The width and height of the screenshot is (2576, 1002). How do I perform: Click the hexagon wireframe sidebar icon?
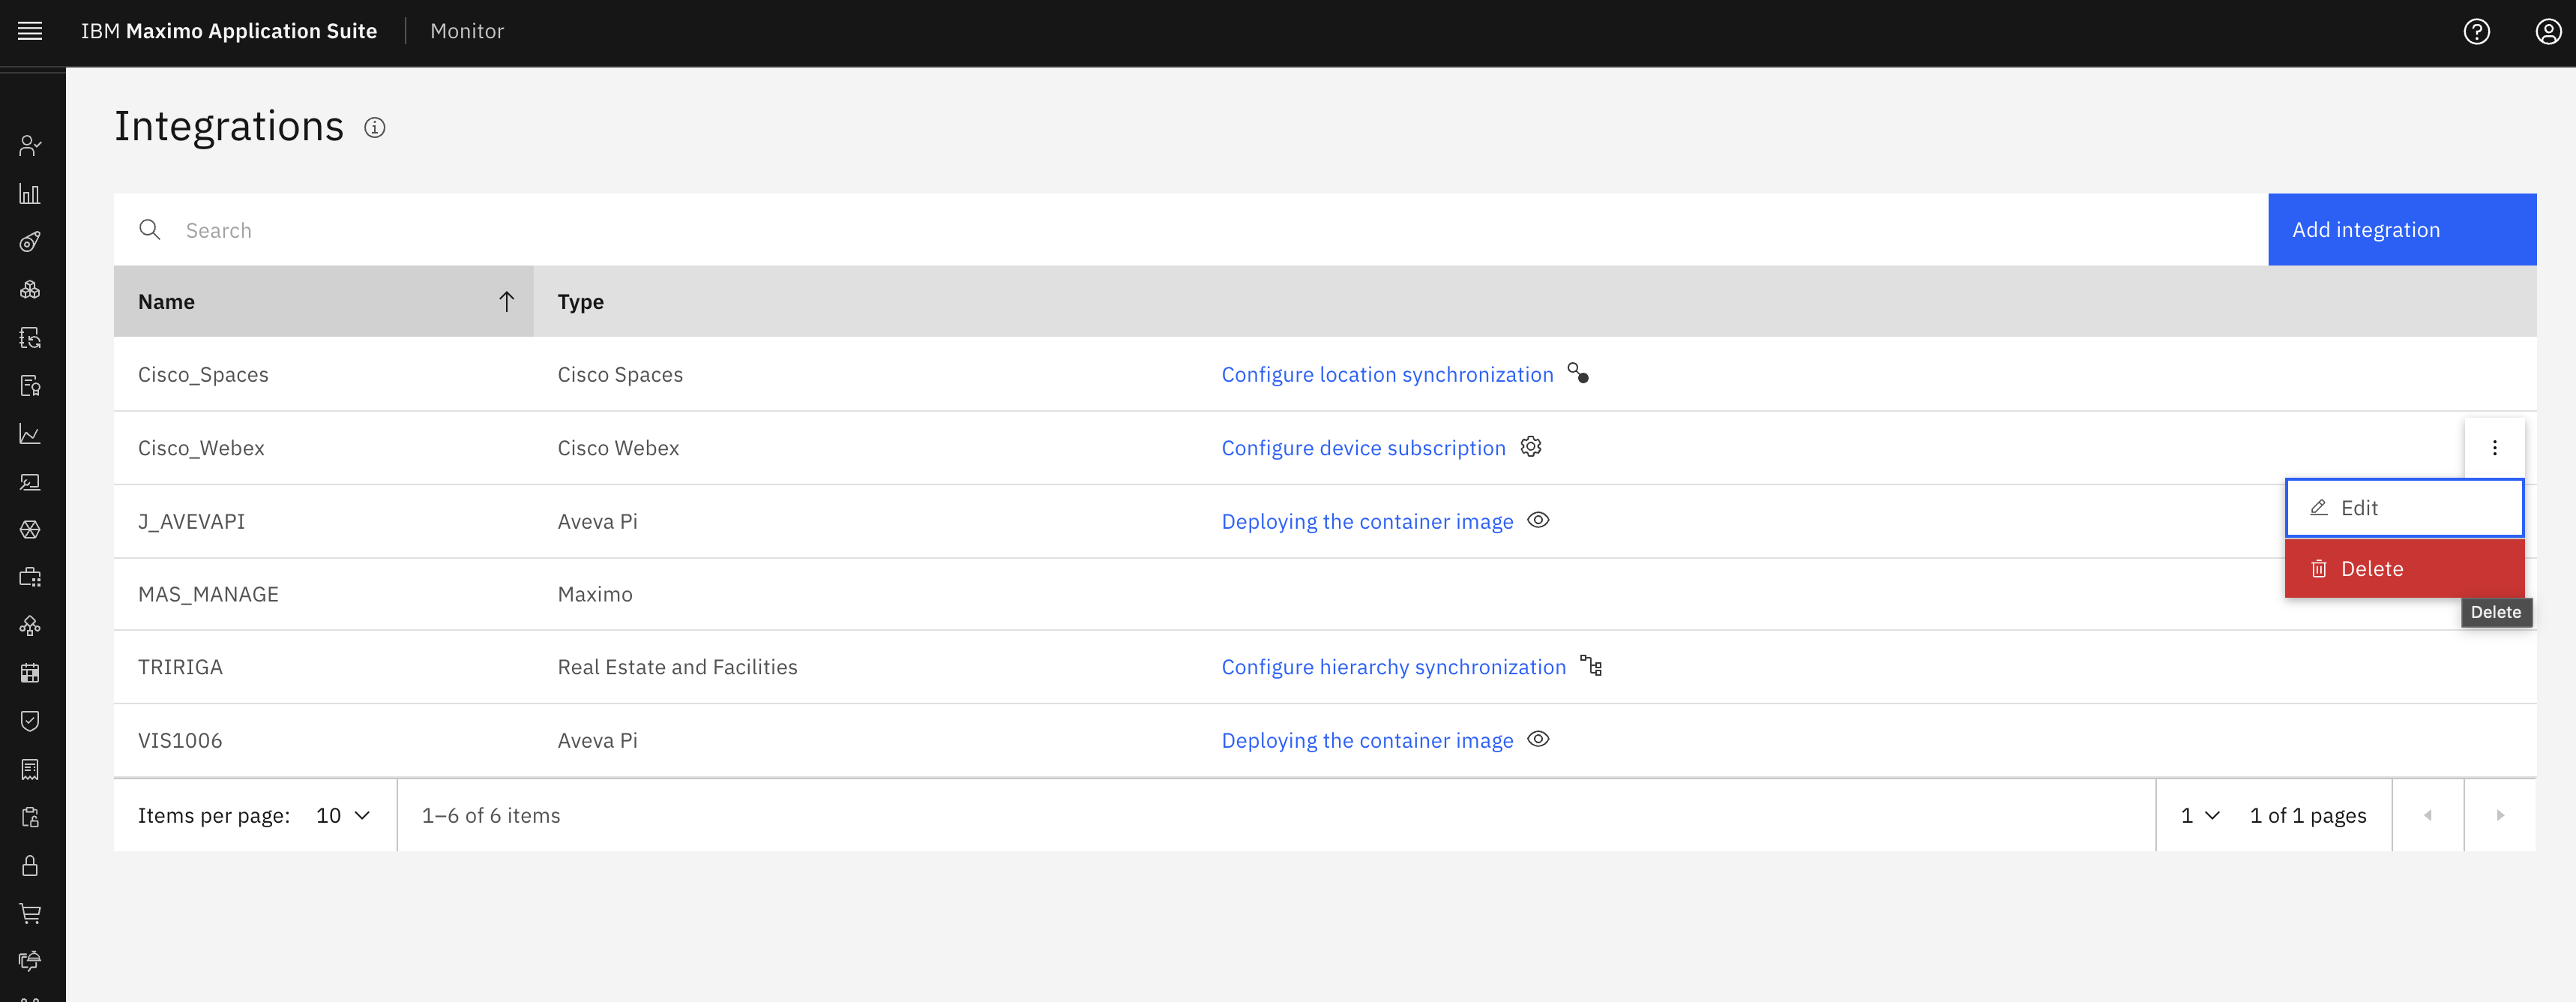pyautogui.click(x=30, y=530)
